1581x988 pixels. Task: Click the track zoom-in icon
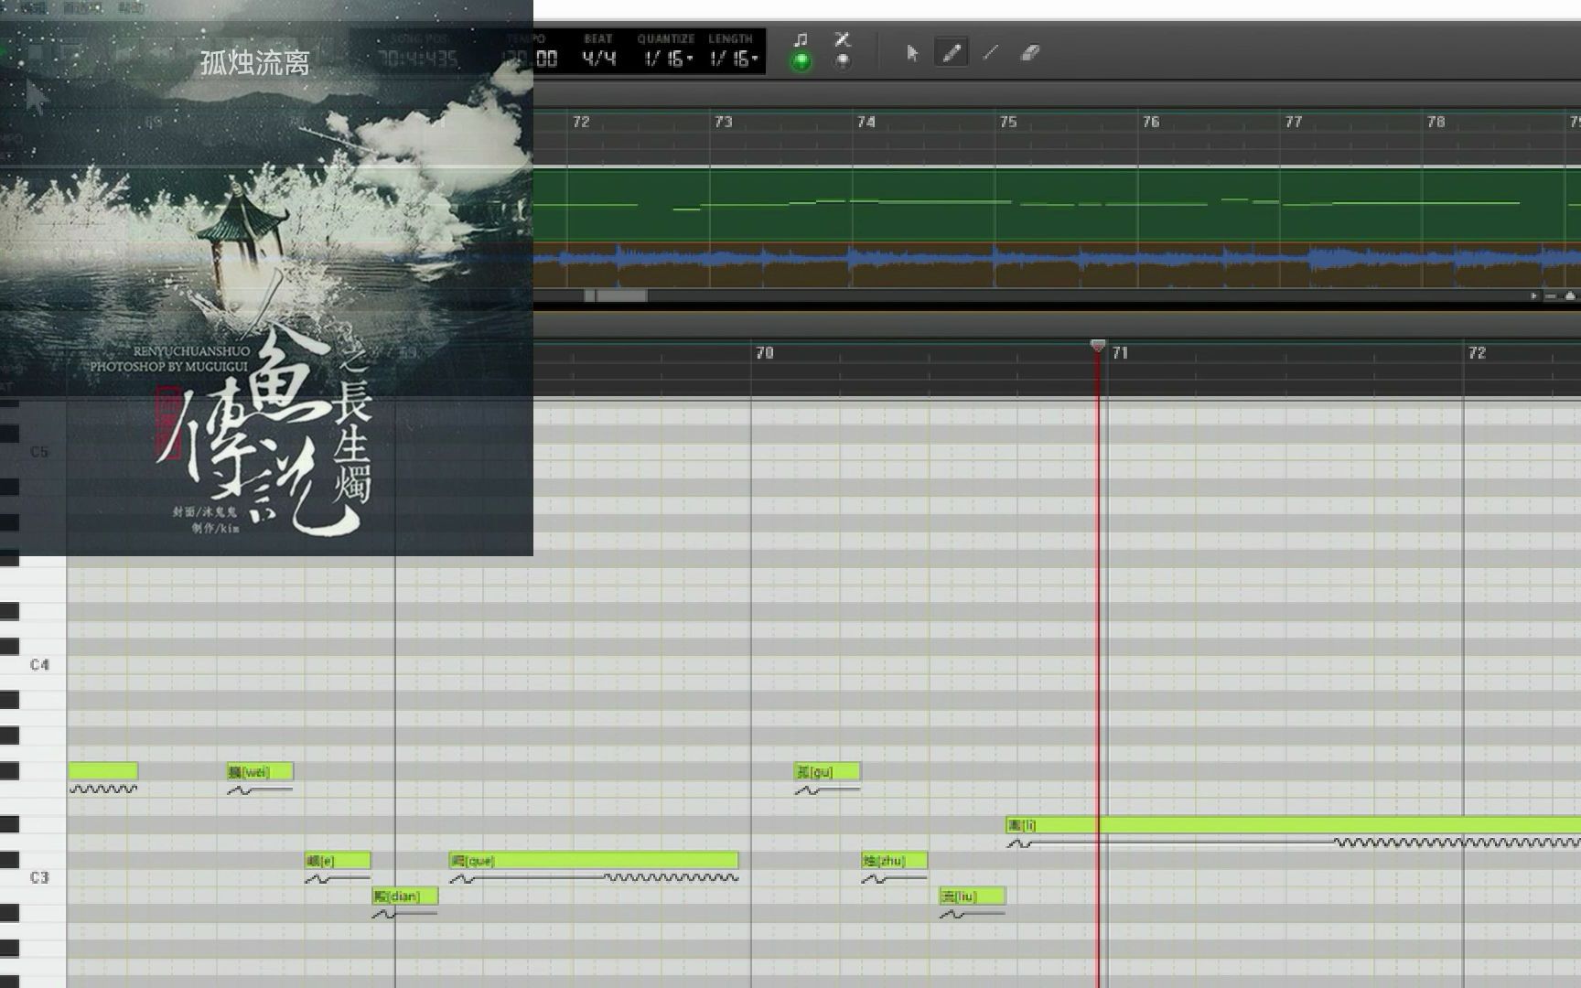coord(1570,295)
